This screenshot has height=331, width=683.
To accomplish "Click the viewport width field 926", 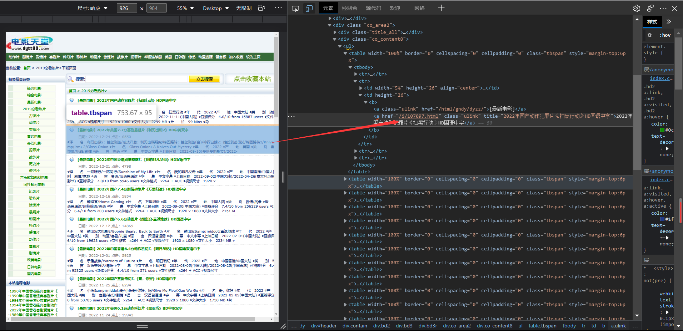I will tap(127, 8).
